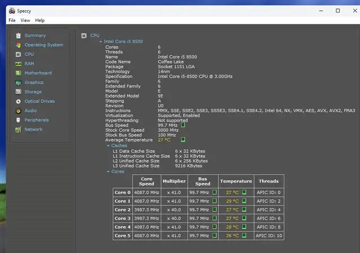Click the Optical Drives disc icon
This screenshot has height=253, width=360.
pos(19,101)
